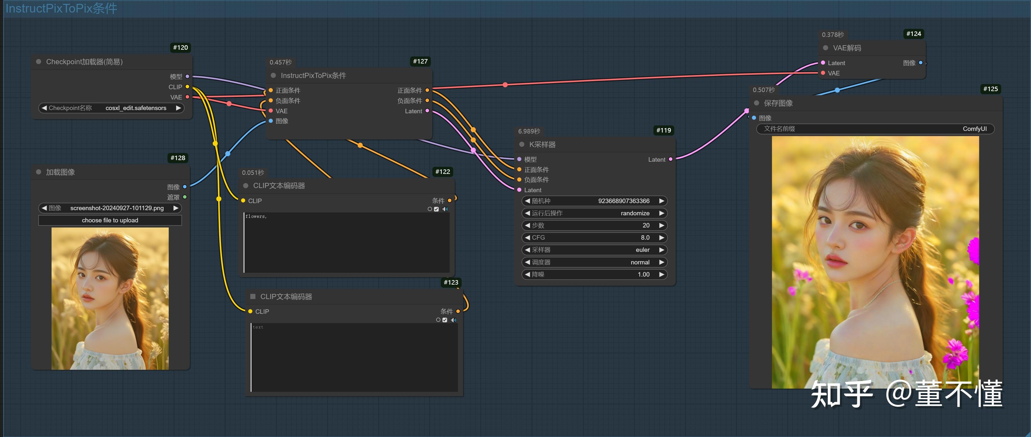This screenshot has width=1031, height=437.
Task: Click the CFG 8.0 slider field
Action: click(x=594, y=237)
